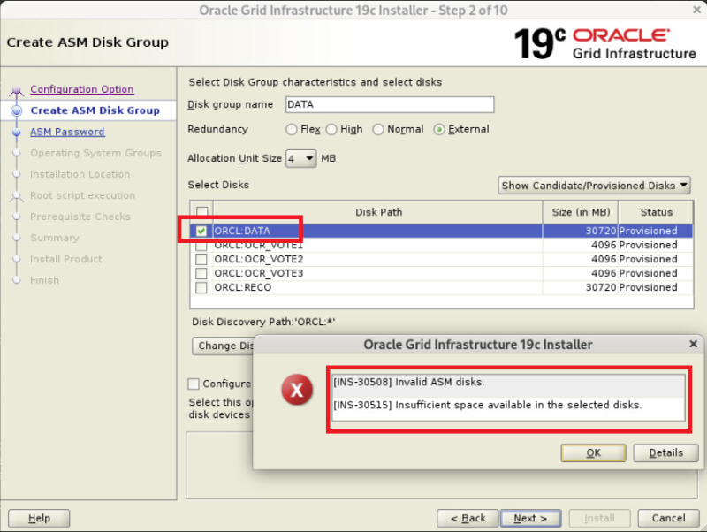The image size is (707, 532).
Task: Click Details in the error dialog
Action: [x=665, y=452]
